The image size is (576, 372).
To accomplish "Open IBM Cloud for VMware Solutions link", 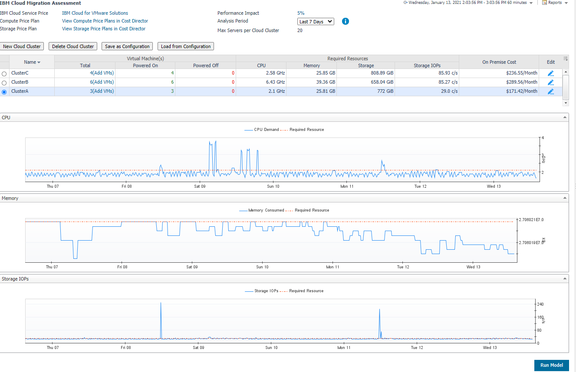I will click(95, 13).
